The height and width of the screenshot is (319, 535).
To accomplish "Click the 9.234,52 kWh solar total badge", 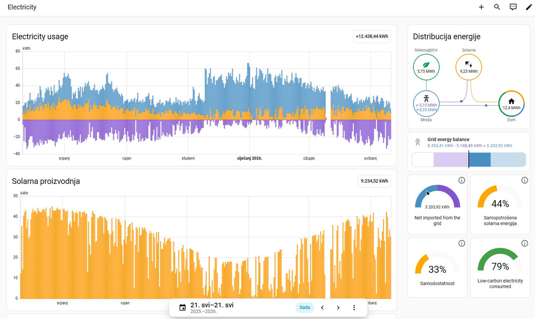I will [374, 181].
